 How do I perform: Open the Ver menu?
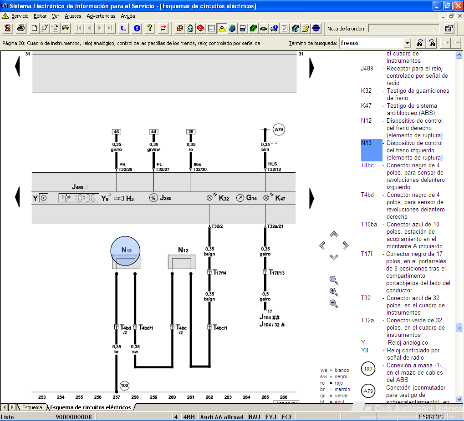pos(56,16)
